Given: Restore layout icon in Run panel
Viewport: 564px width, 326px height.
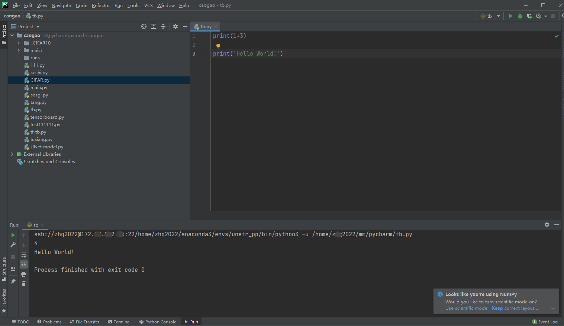Looking at the screenshot, I should coord(13,269).
